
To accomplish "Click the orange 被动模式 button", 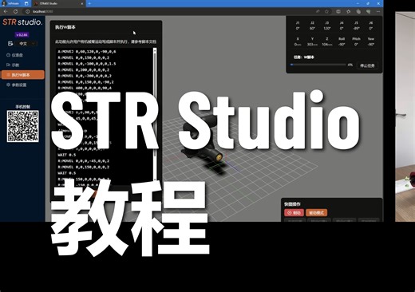I will [317, 212].
